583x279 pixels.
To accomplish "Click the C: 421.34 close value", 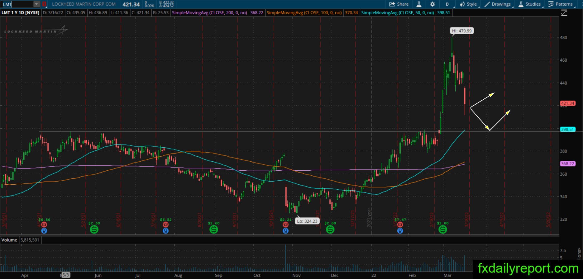I will (140, 13).
